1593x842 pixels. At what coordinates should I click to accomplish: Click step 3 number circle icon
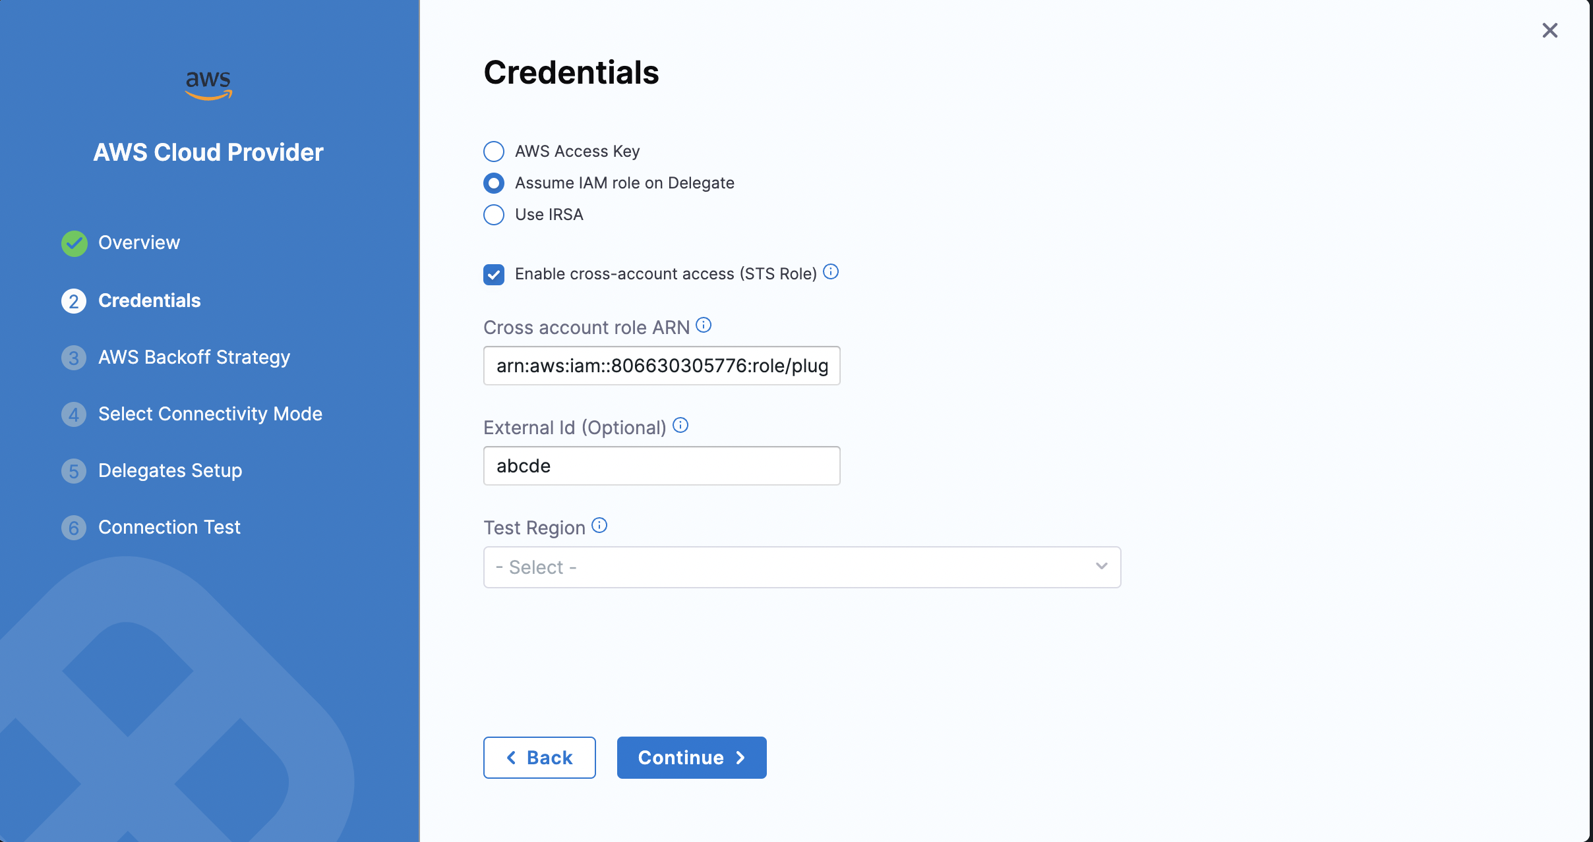click(74, 358)
